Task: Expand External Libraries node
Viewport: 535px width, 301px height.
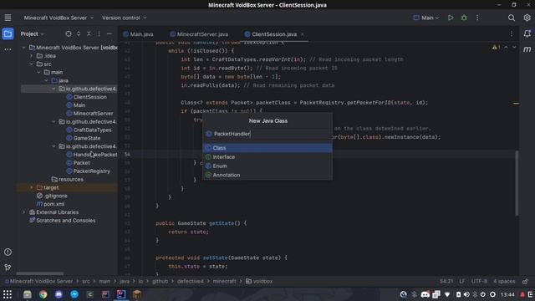Action: [x=24, y=212]
